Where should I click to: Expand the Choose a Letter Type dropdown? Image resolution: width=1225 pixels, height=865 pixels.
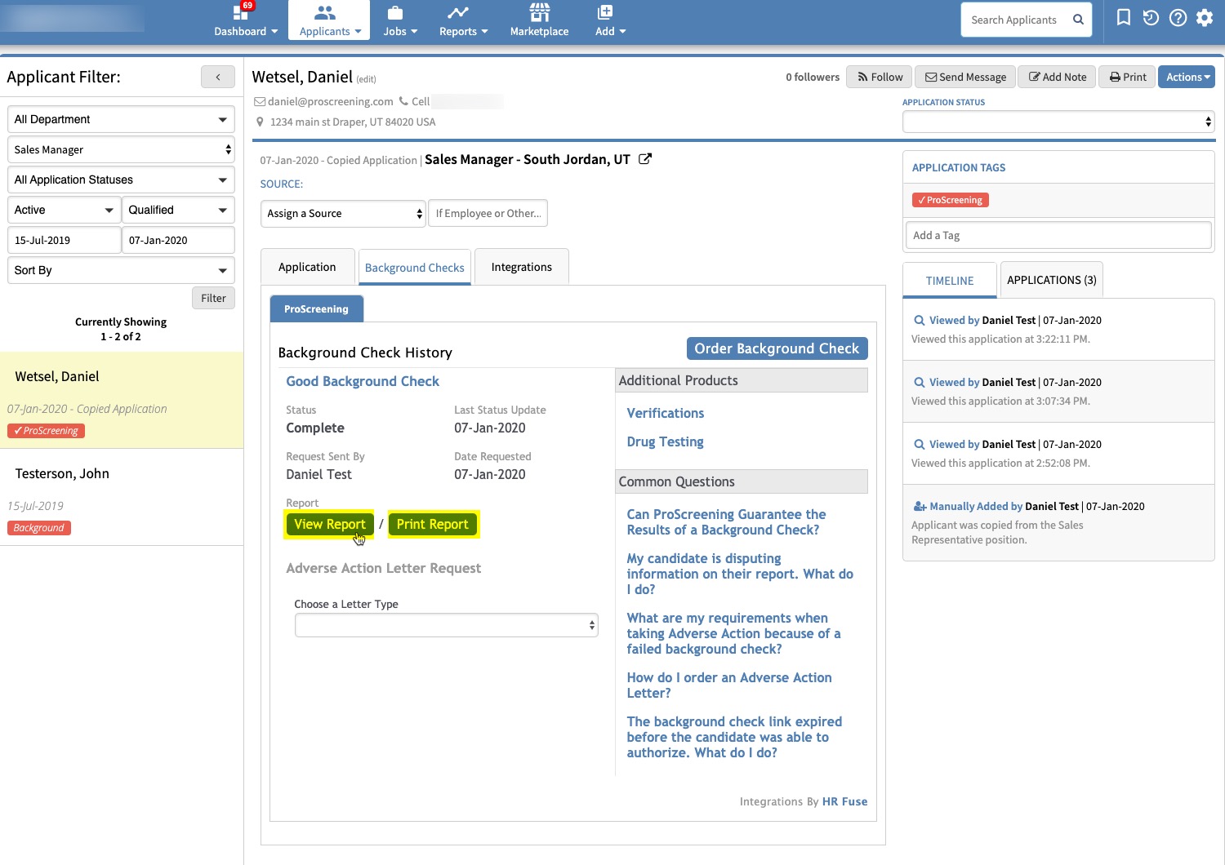click(x=446, y=625)
